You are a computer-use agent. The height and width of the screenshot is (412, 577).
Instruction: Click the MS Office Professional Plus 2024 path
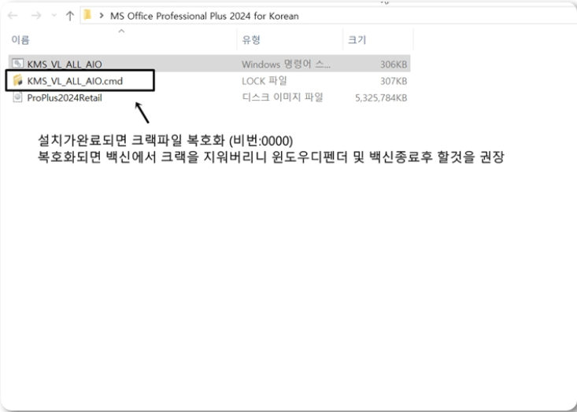(x=204, y=16)
